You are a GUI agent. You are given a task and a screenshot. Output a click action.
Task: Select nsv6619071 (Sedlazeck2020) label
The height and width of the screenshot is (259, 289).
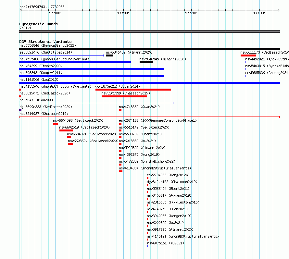(45, 93)
